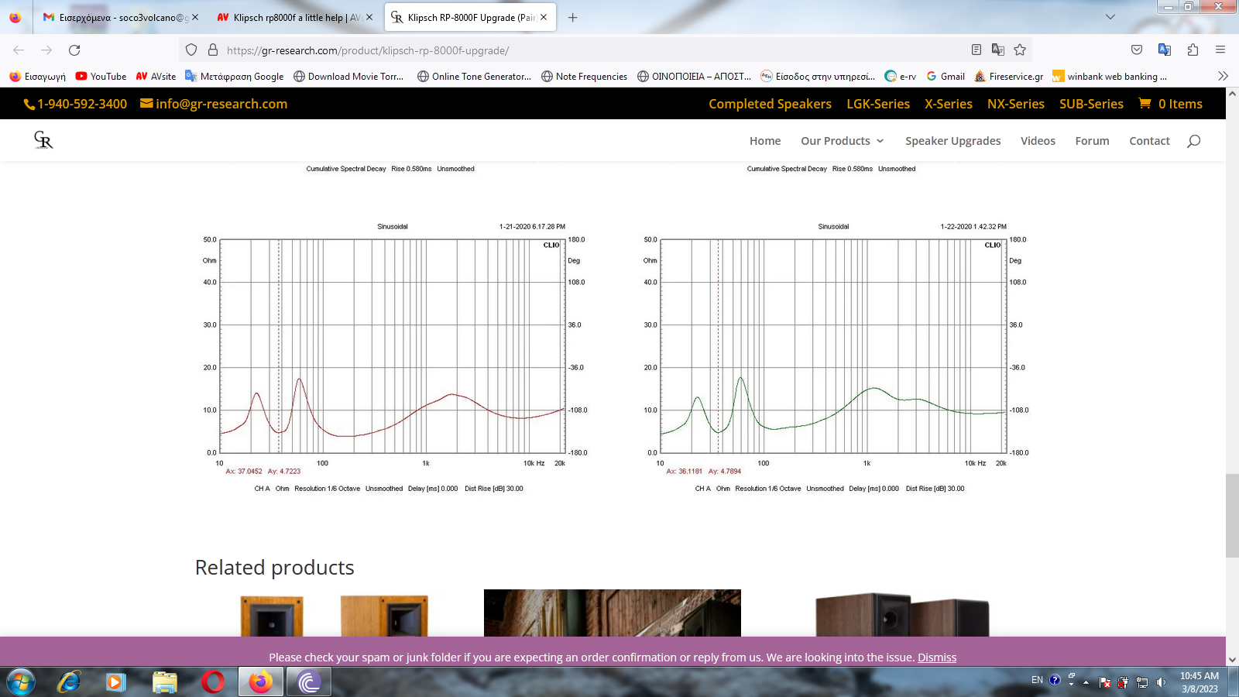Switch to the Klipsch rp8000f AVsite tab

[x=290, y=17]
